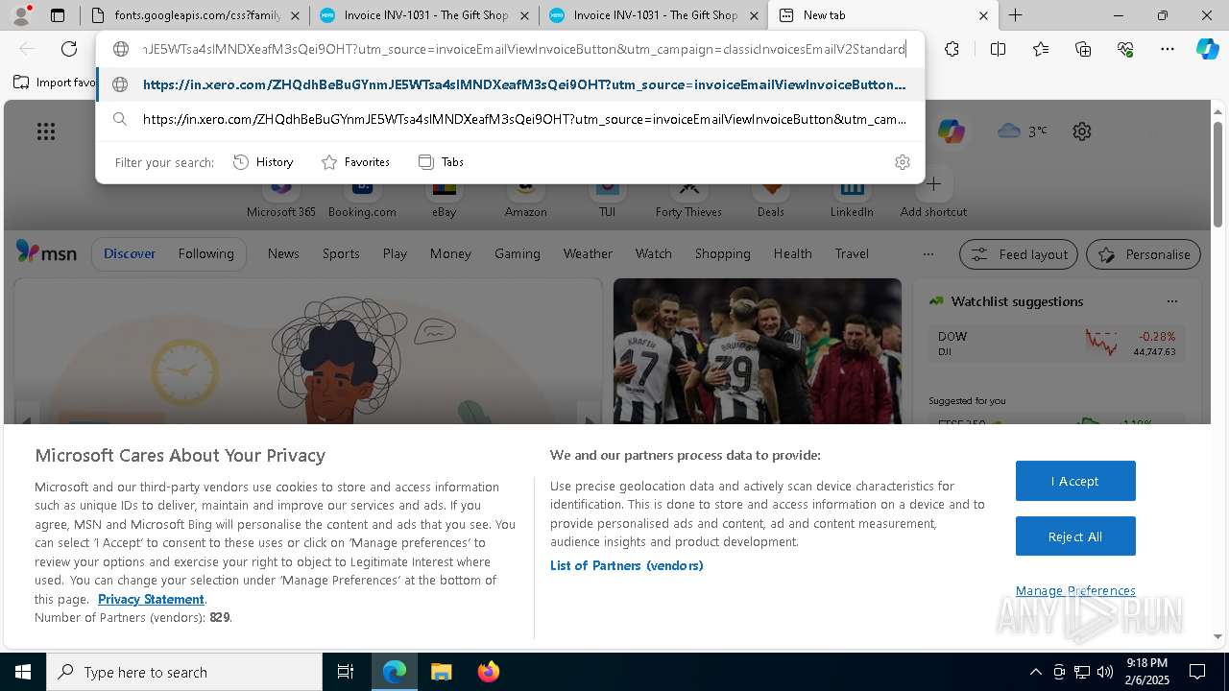
Task: Launch Firefox from the taskbar
Action: pos(488,672)
